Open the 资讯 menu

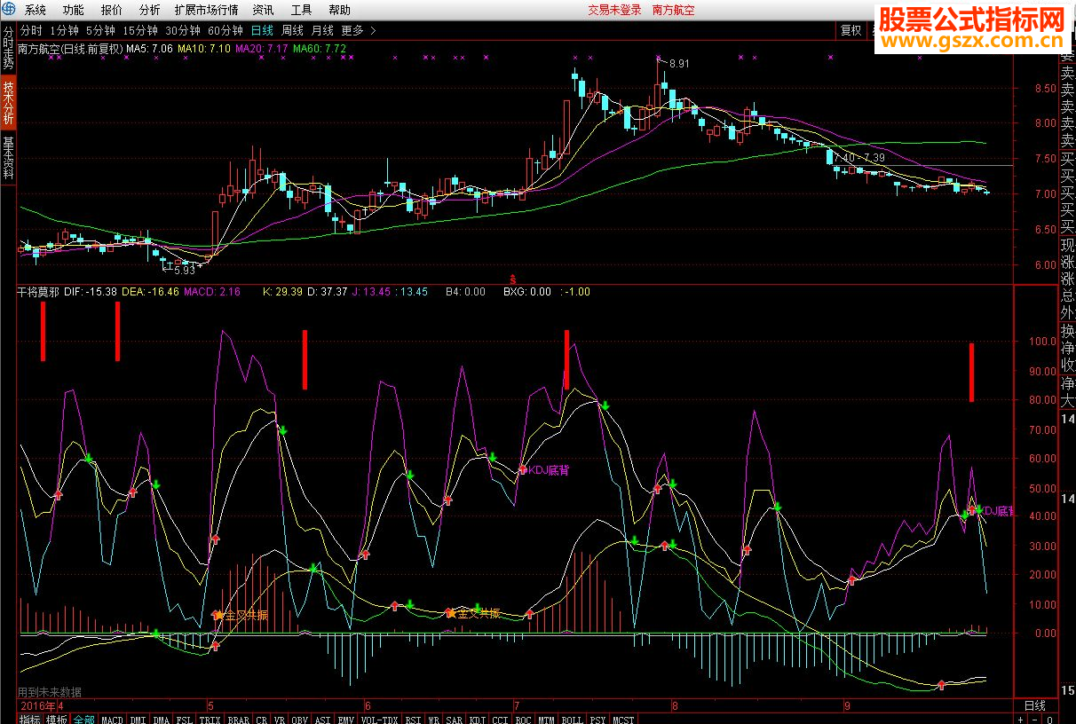263,11
